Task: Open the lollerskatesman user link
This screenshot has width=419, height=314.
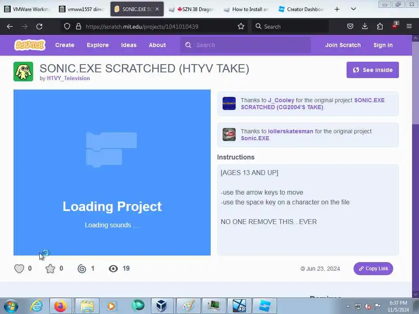Action: point(291,131)
